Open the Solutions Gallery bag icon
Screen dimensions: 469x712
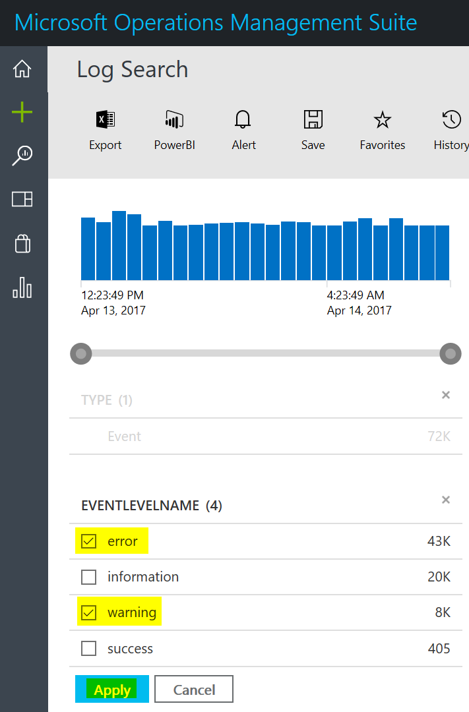pos(22,243)
